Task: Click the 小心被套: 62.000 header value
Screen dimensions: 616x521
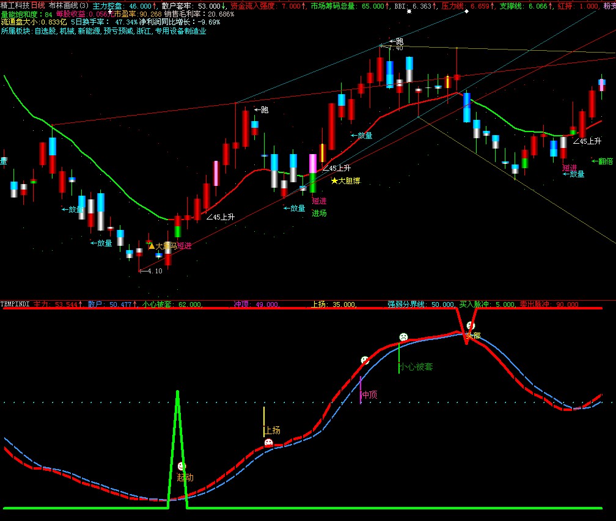Action: click(x=172, y=305)
